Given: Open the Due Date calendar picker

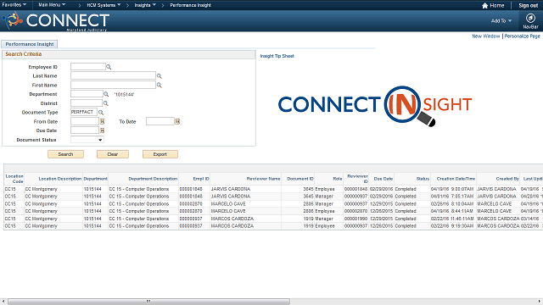Looking at the screenshot, I should (x=102, y=130).
